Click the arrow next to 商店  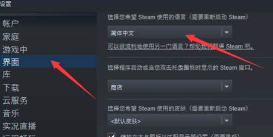pyautogui.click(x=226, y=87)
